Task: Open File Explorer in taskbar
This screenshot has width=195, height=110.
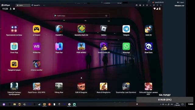Action: click(x=15, y=104)
